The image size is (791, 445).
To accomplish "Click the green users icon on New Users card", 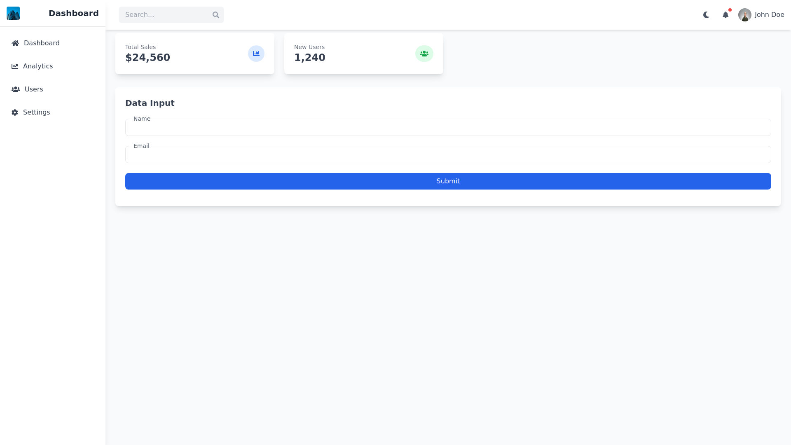I will [424, 53].
